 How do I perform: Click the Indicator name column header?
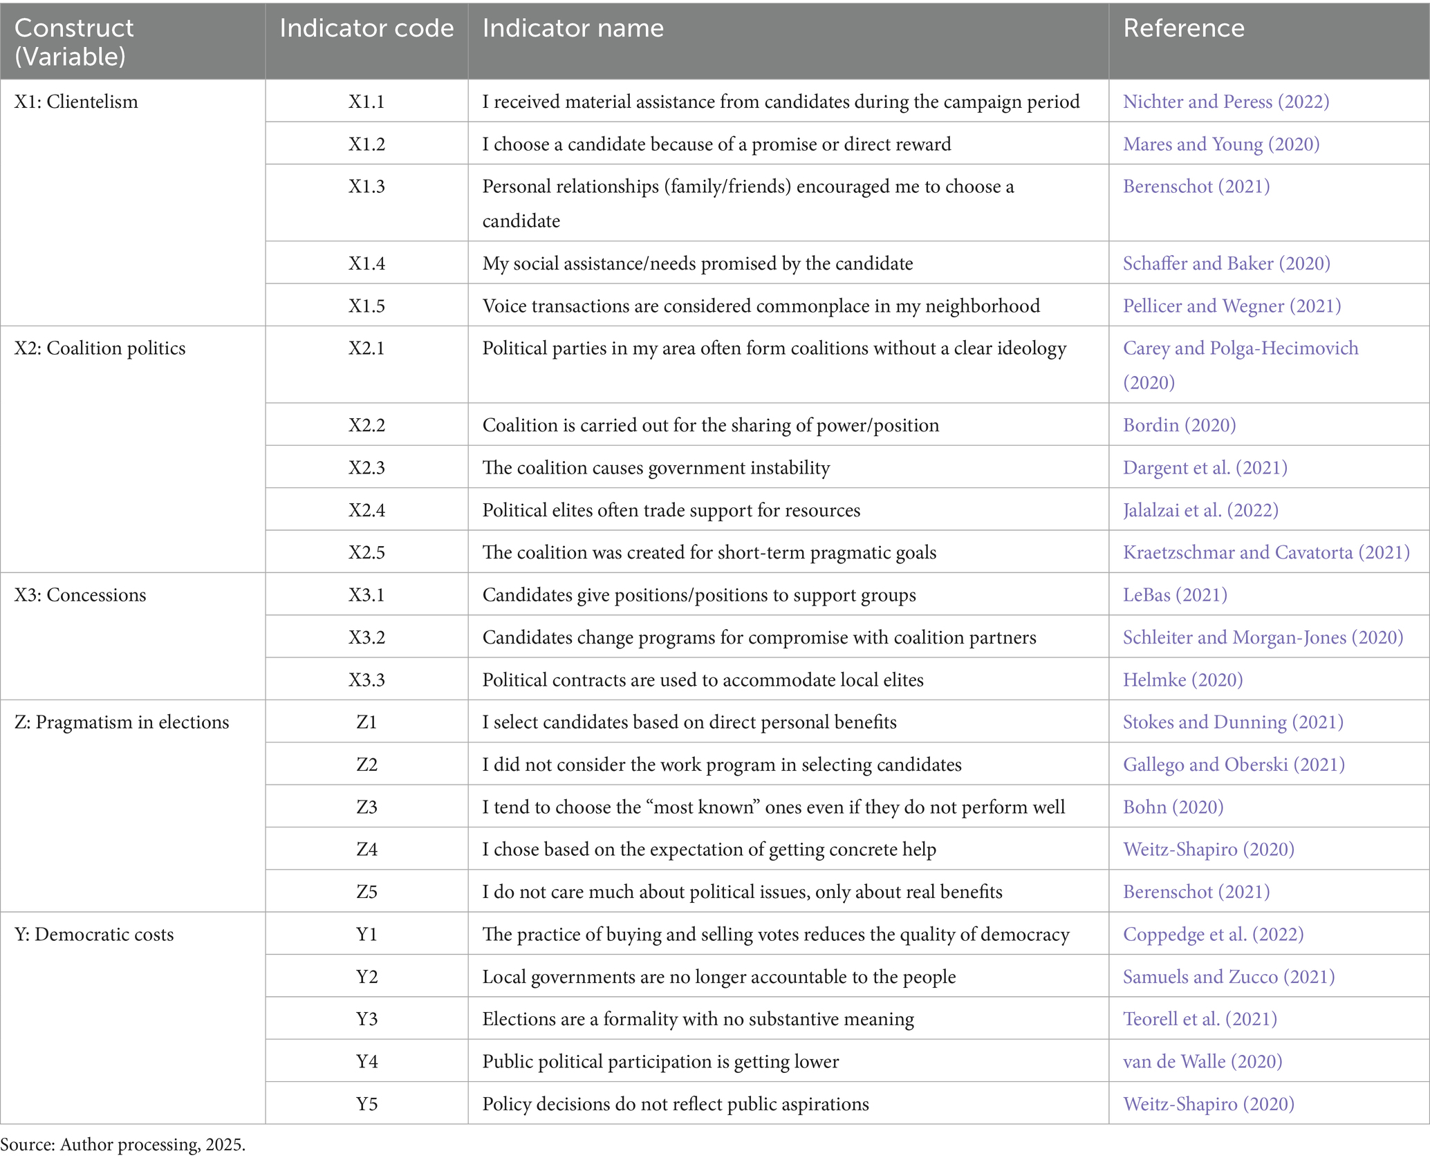pyautogui.click(x=573, y=28)
